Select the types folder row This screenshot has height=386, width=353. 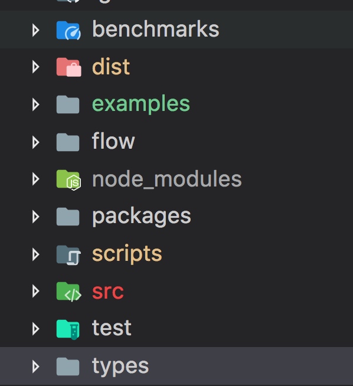click(177, 367)
